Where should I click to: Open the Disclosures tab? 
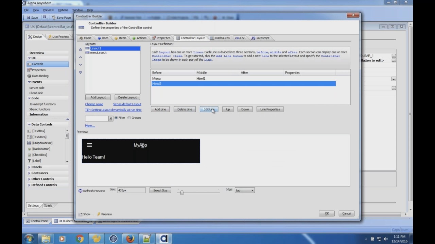(x=220, y=38)
